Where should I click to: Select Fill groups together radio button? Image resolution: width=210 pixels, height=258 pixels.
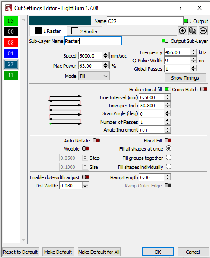click(168, 158)
